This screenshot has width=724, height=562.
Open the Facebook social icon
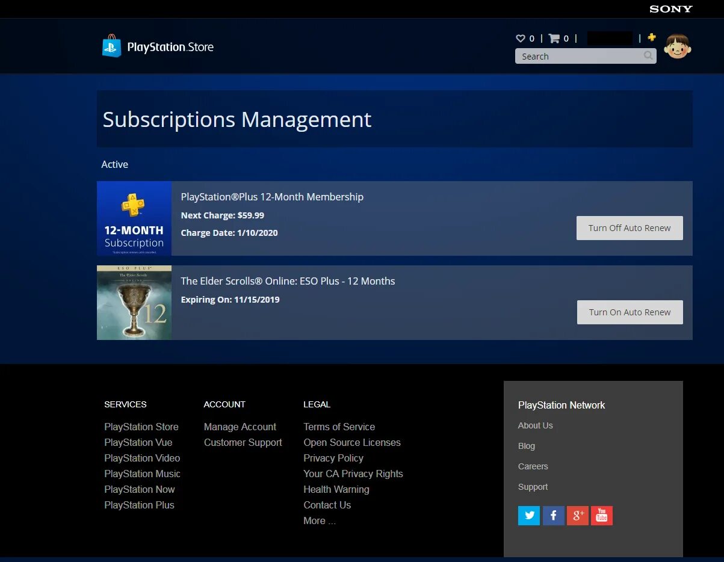(554, 515)
